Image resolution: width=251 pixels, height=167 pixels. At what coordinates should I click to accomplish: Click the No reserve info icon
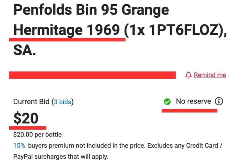(219, 101)
